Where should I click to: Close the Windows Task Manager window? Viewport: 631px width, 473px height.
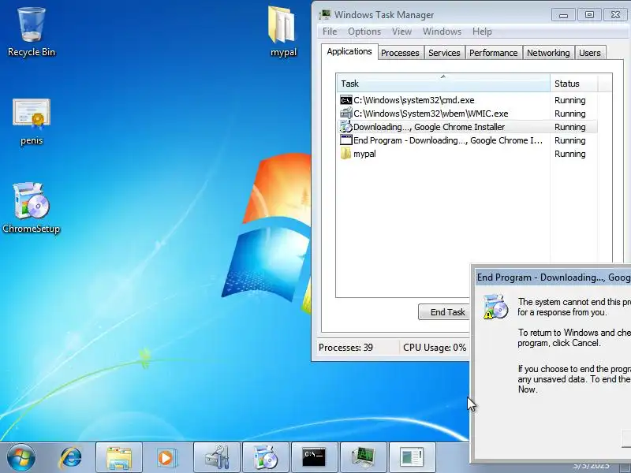pos(615,15)
